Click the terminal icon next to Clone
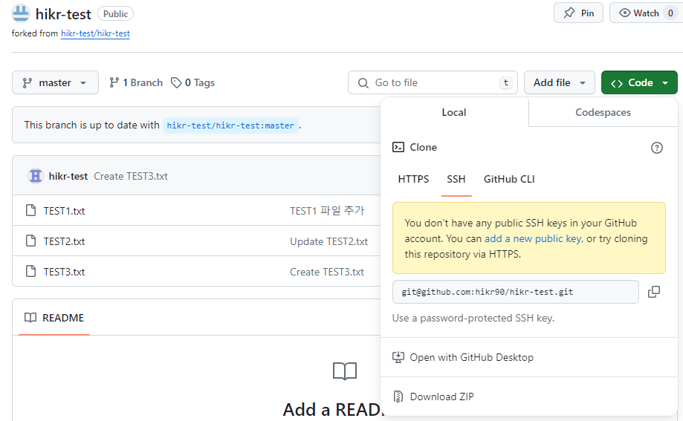The height and width of the screenshot is (421, 683). (398, 147)
